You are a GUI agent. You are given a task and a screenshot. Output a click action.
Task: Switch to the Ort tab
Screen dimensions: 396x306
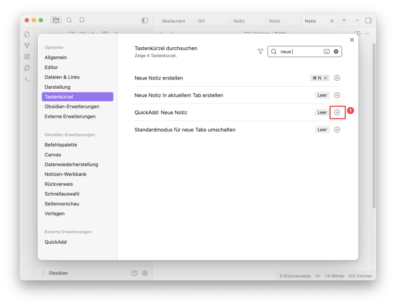coord(201,21)
